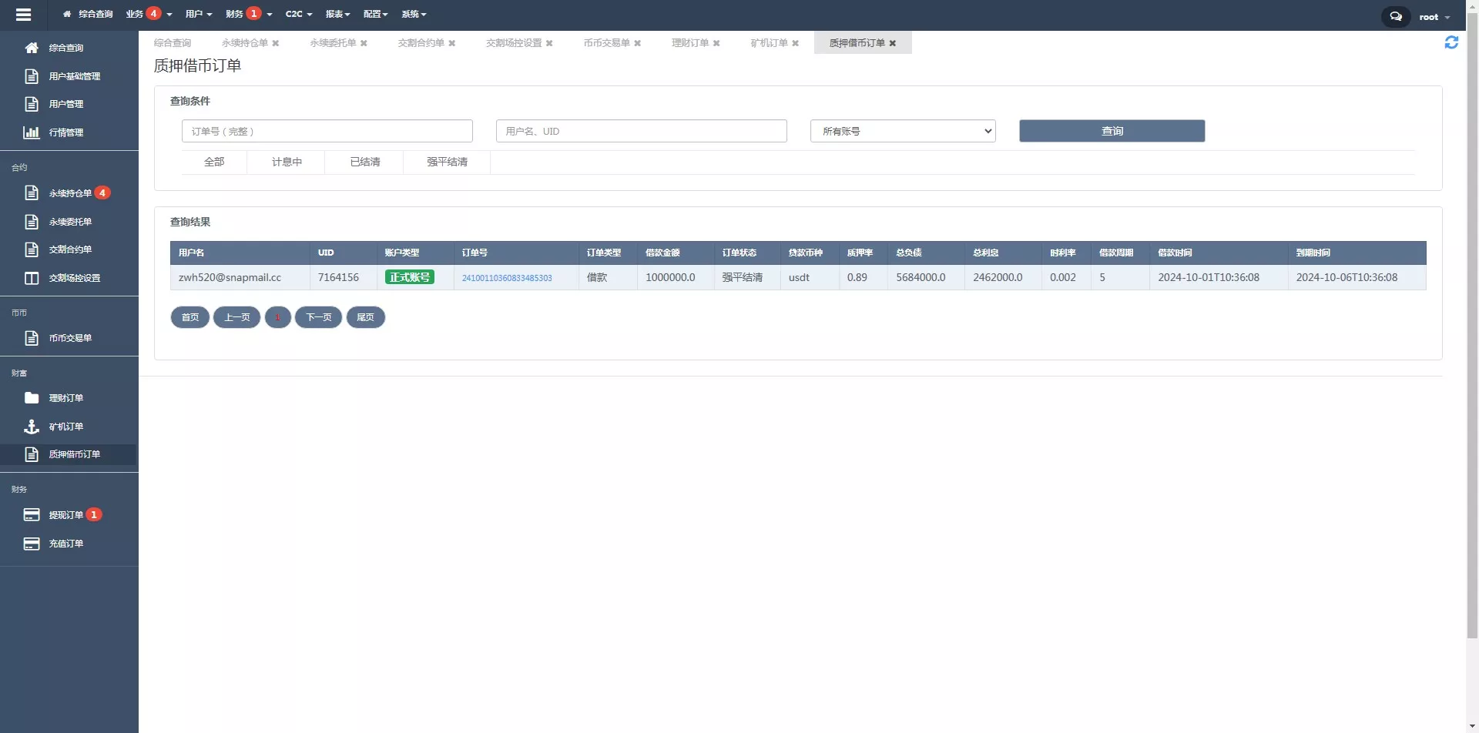Expand the root user menu
Screen dimensions: 1479x733
pos(1434,17)
